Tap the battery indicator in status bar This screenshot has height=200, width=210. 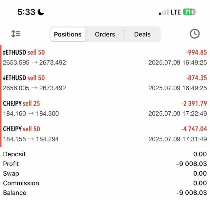point(190,12)
